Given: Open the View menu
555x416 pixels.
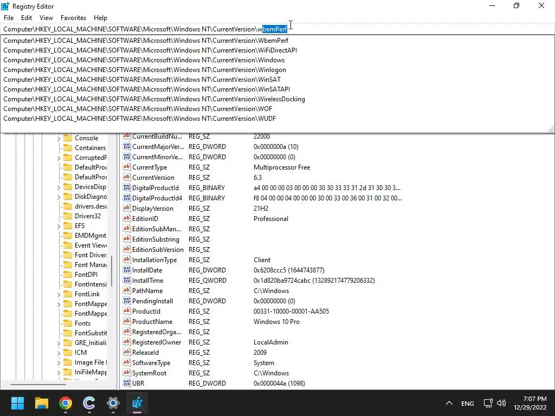Looking at the screenshot, I should point(46,18).
